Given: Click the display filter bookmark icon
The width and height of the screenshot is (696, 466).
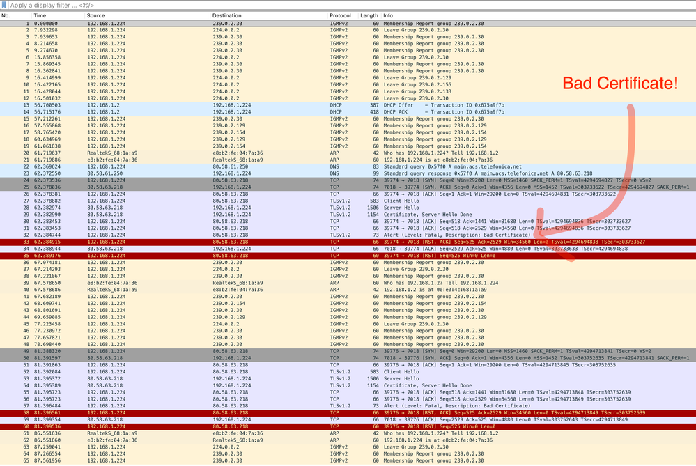Looking at the screenshot, I should (4, 5).
